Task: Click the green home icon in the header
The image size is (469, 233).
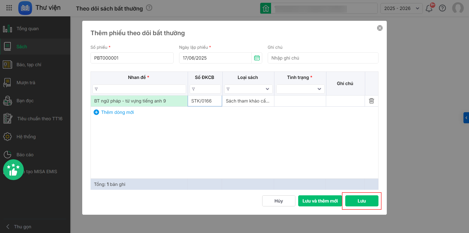Action: click(266, 8)
